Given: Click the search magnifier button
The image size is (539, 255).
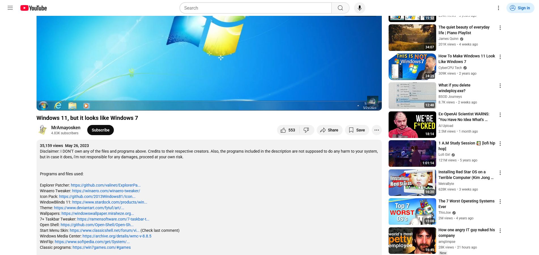Looking at the screenshot, I should click(340, 8).
